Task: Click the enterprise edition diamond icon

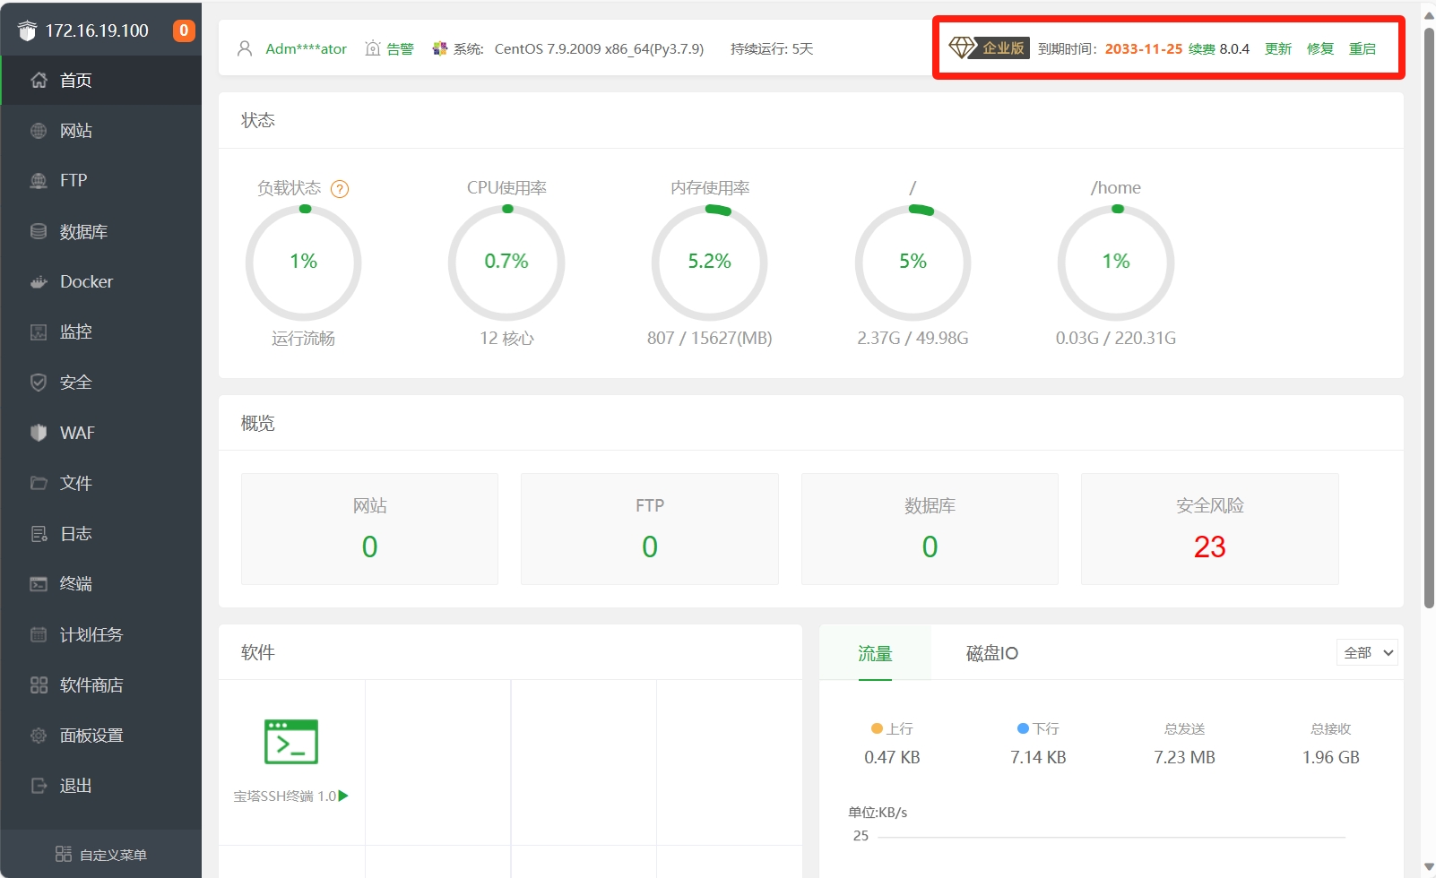Action: tap(962, 48)
